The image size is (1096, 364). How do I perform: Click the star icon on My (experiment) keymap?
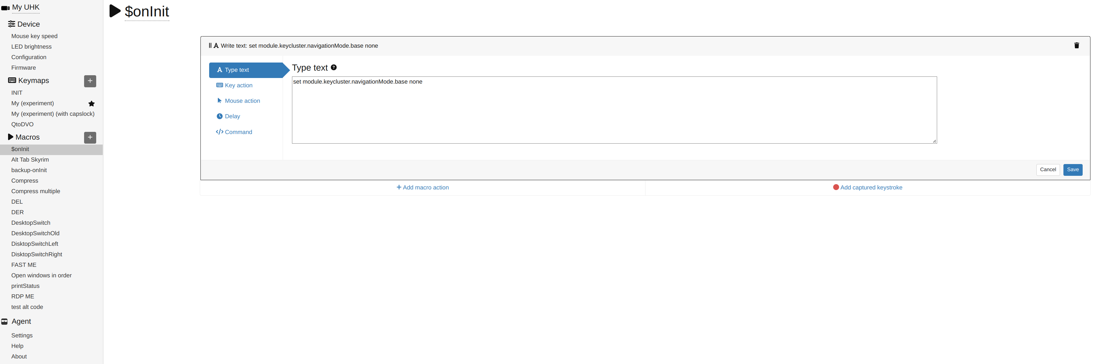(92, 103)
